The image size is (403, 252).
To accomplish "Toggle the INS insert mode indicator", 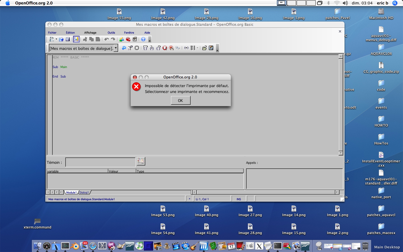I will (239, 199).
